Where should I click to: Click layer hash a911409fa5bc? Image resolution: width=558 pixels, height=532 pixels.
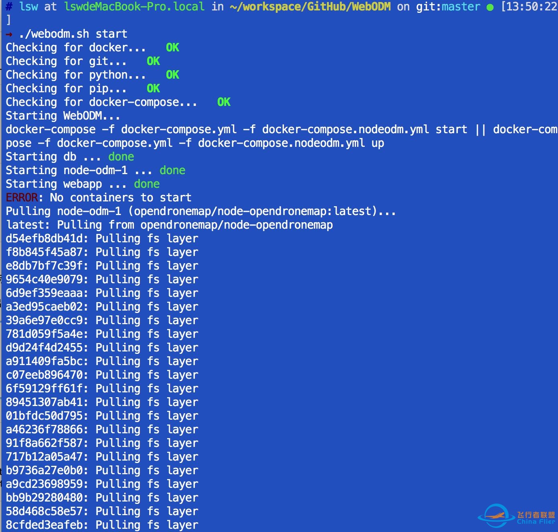(44, 361)
